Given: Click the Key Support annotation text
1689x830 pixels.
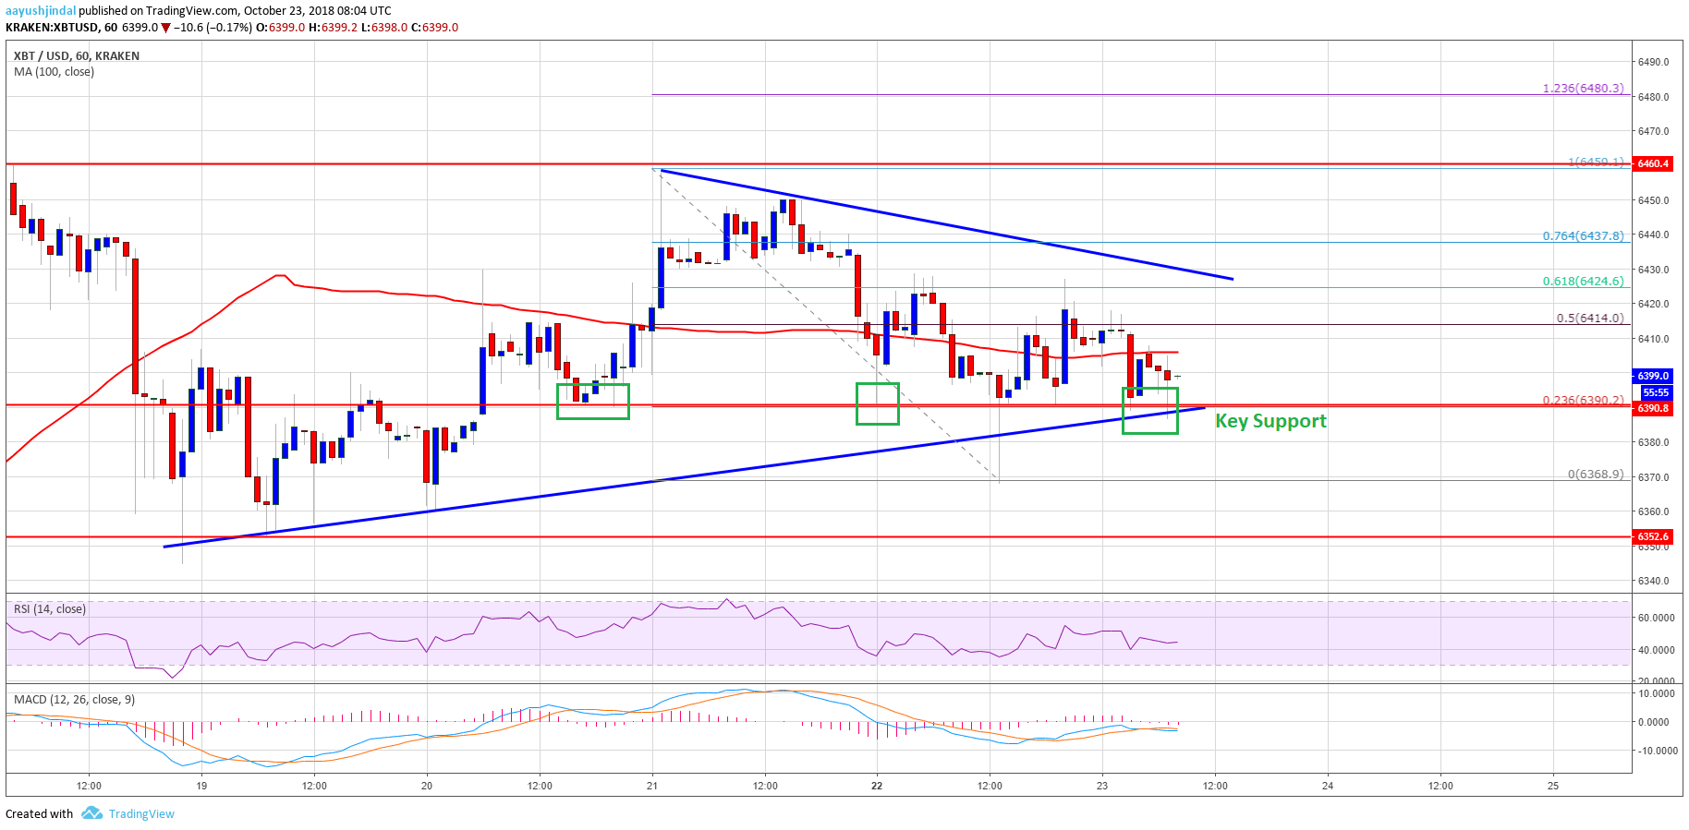Looking at the screenshot, I should click(x=1270, y=421).
